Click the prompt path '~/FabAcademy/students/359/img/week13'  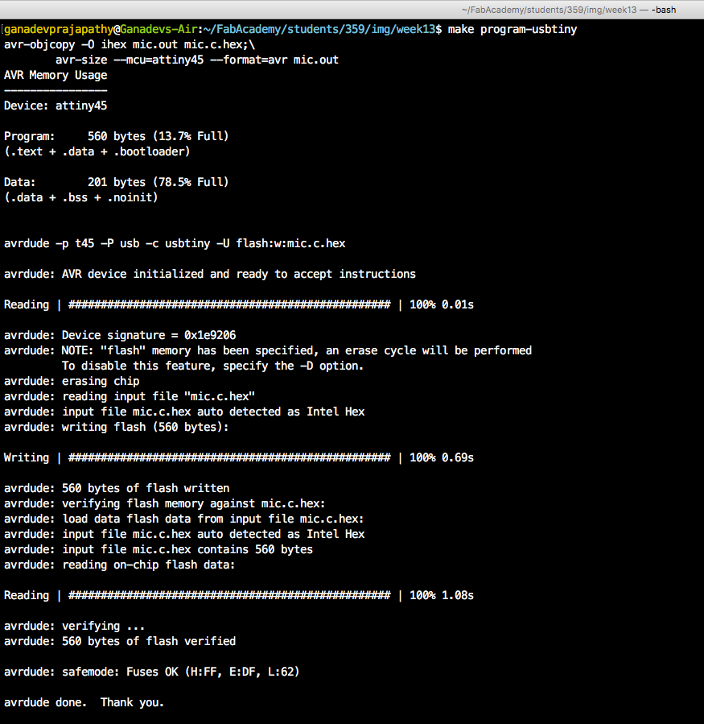click(319, 29)
